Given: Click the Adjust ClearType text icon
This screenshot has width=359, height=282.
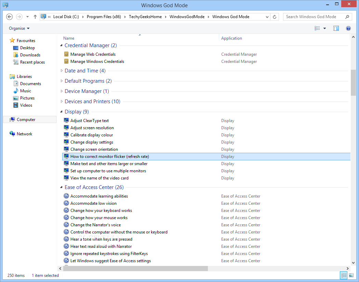Looking at the screenshot, I should [x=66, y=120].
